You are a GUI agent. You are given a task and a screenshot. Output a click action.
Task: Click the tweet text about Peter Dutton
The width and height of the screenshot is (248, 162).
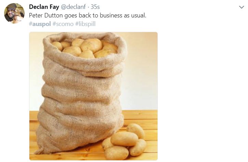88,15
